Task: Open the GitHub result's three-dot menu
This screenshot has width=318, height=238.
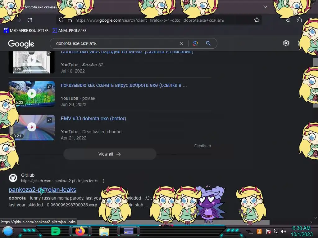Action: click(x=104, y=181)
